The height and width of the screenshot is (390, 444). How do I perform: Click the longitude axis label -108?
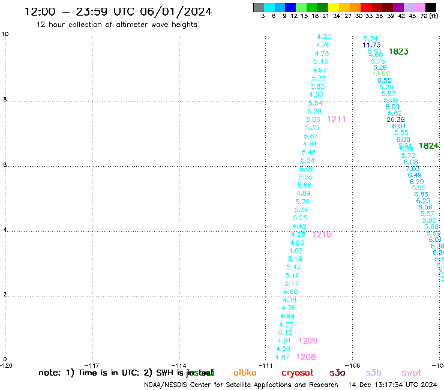[x=353, y=366]
